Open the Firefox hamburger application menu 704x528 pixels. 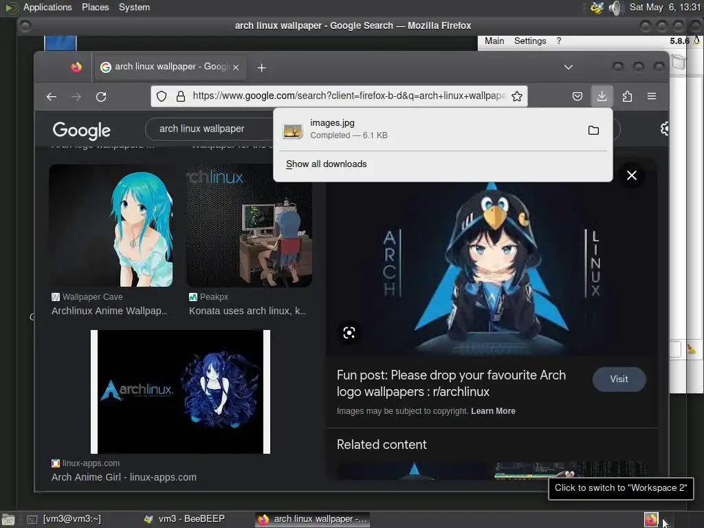tap(652, 96)
